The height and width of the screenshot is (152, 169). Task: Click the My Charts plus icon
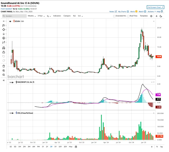[128, 11]
